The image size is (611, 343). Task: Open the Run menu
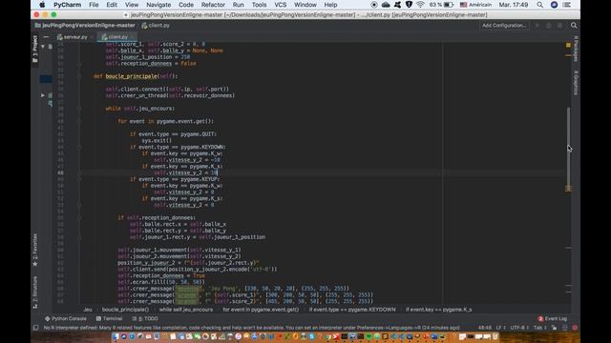tap(238, 5)
